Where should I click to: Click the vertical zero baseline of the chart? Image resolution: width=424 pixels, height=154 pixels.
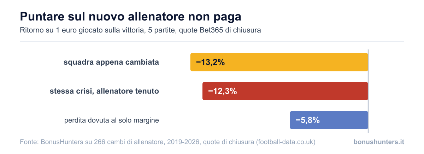[368, 91]
